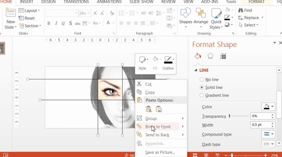Screen dimensions: 282x157
Task: Open the ANIMATIONS ribbon tab
Action: point(109,2)
